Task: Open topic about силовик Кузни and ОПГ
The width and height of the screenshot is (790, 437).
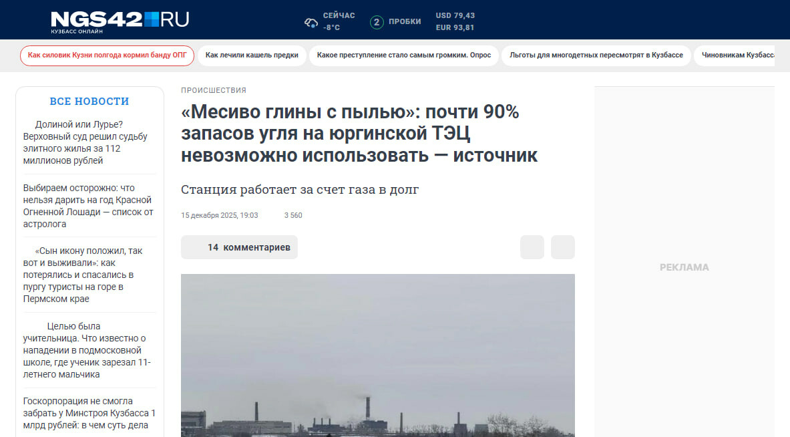Action: click(107, 55)
